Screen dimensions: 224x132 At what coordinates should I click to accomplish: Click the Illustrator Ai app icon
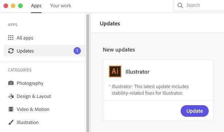point(115,71)
